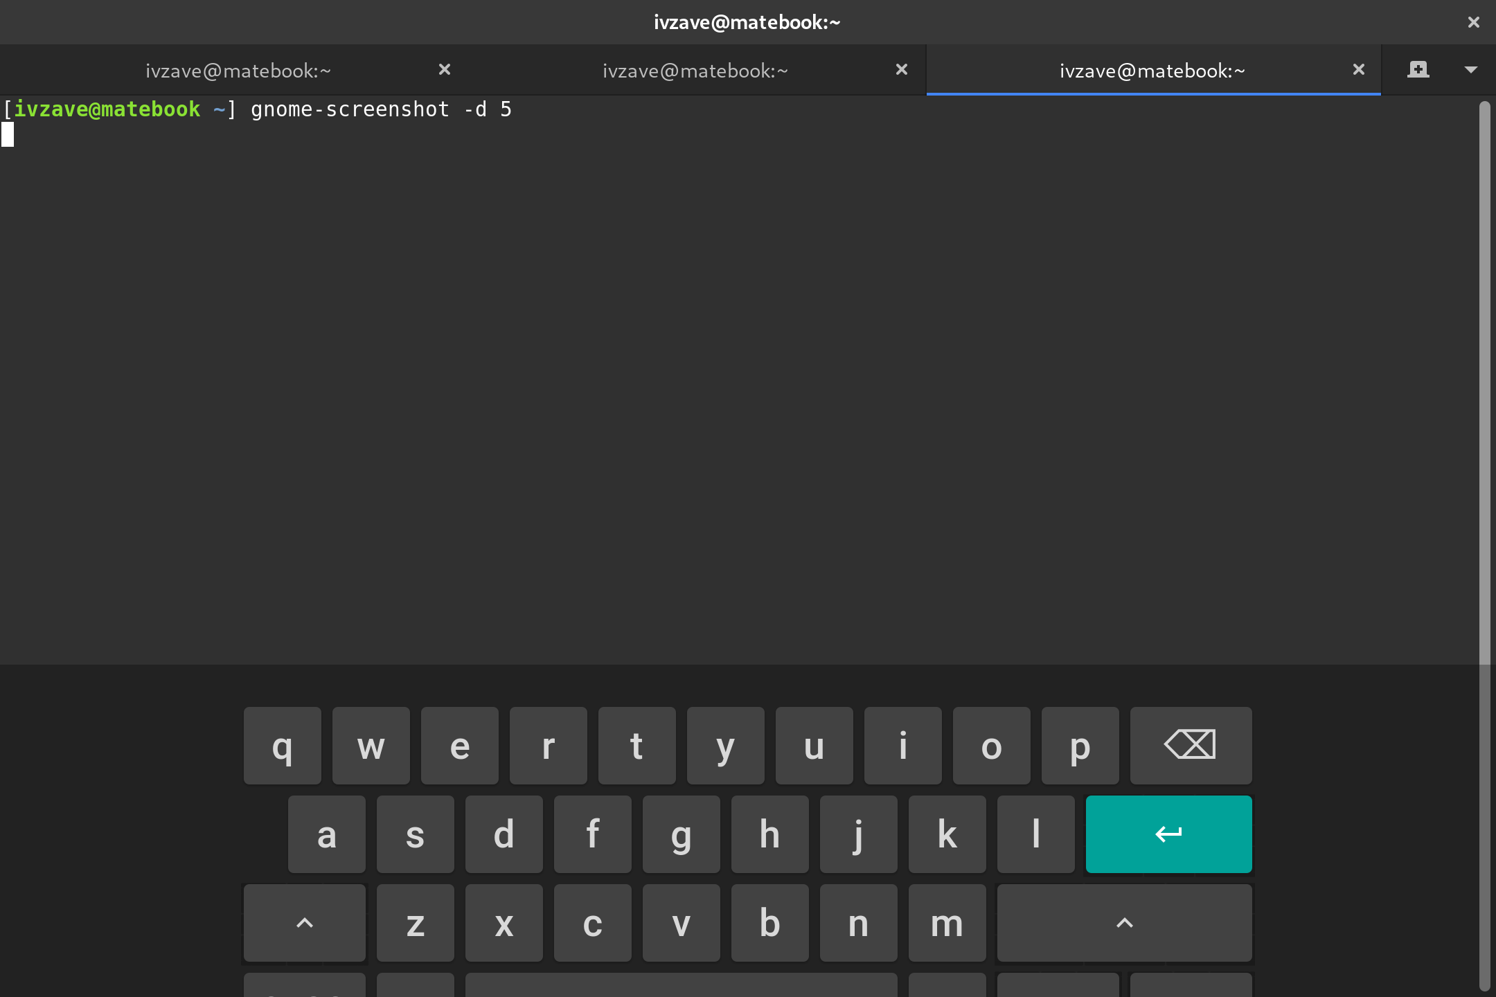Switch to the middle terminal tab
Image resolution: width=1496 pixels, height=997 pixels.
pyautogui.click(x=695, y=71)
